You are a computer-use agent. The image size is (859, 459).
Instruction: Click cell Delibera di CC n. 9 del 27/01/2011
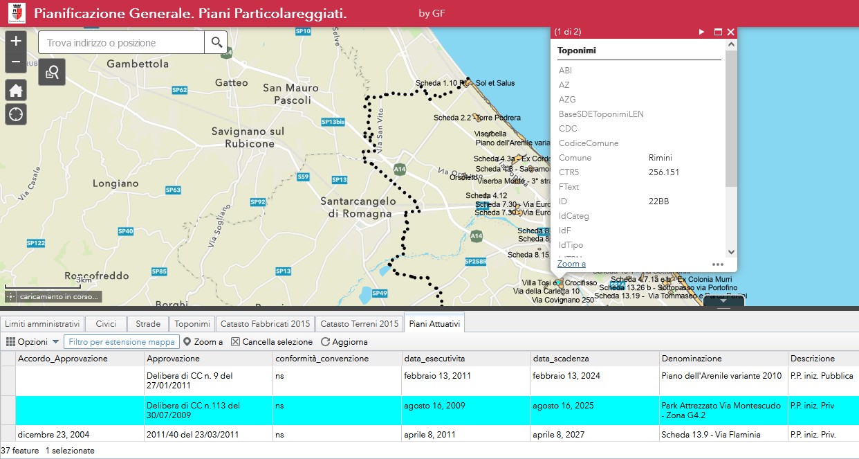coord(209,381)
